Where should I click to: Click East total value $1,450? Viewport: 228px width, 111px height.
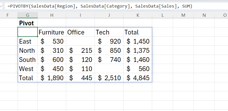coord(138,41)
